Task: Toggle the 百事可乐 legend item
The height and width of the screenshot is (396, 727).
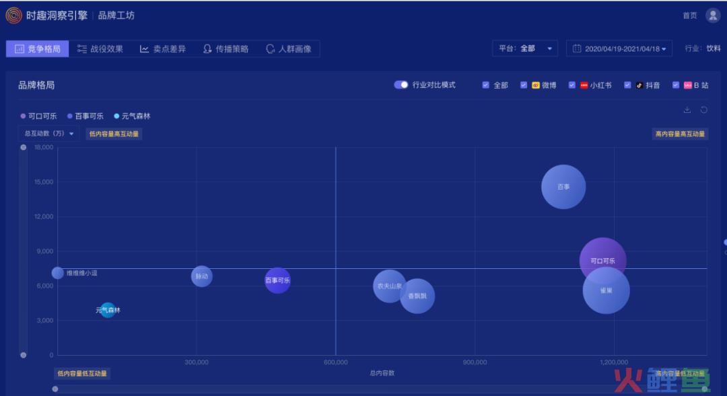Action: 85,116
